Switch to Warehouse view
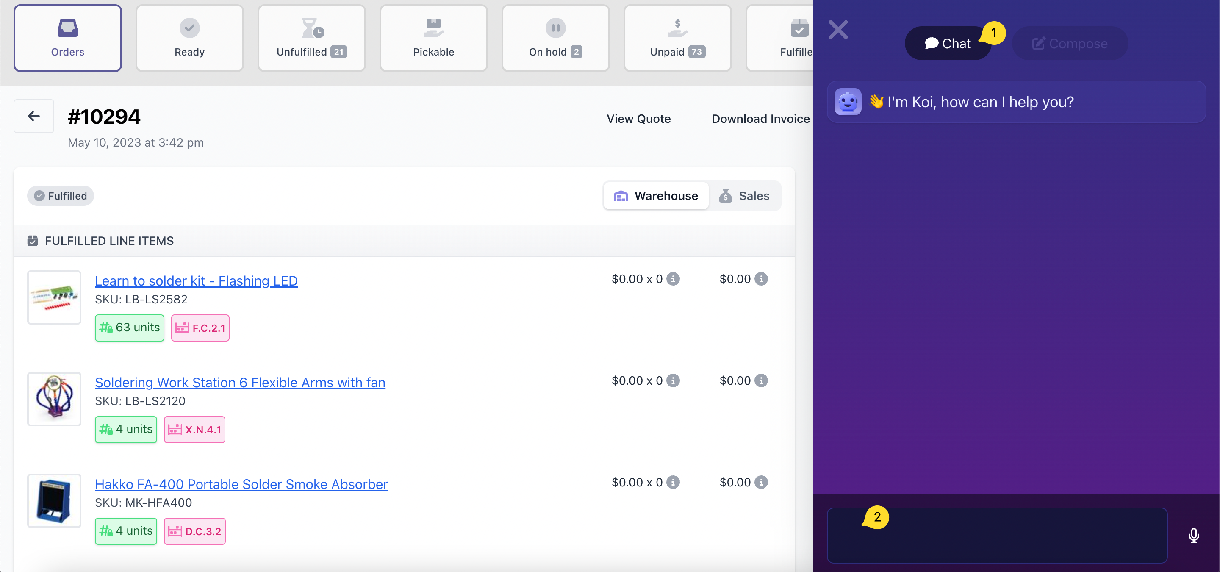The image size is (1220, 572). (x=656, y=196)
